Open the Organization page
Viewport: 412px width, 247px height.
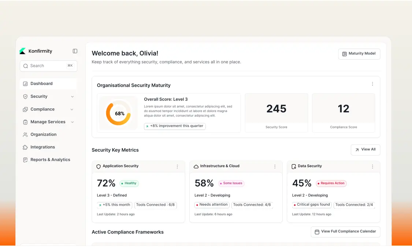[48, 134]
